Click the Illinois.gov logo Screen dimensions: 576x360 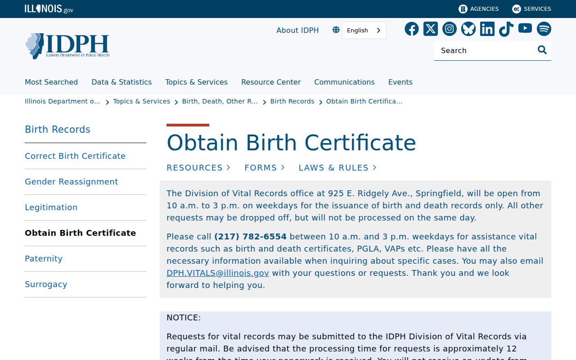point(49,9)
